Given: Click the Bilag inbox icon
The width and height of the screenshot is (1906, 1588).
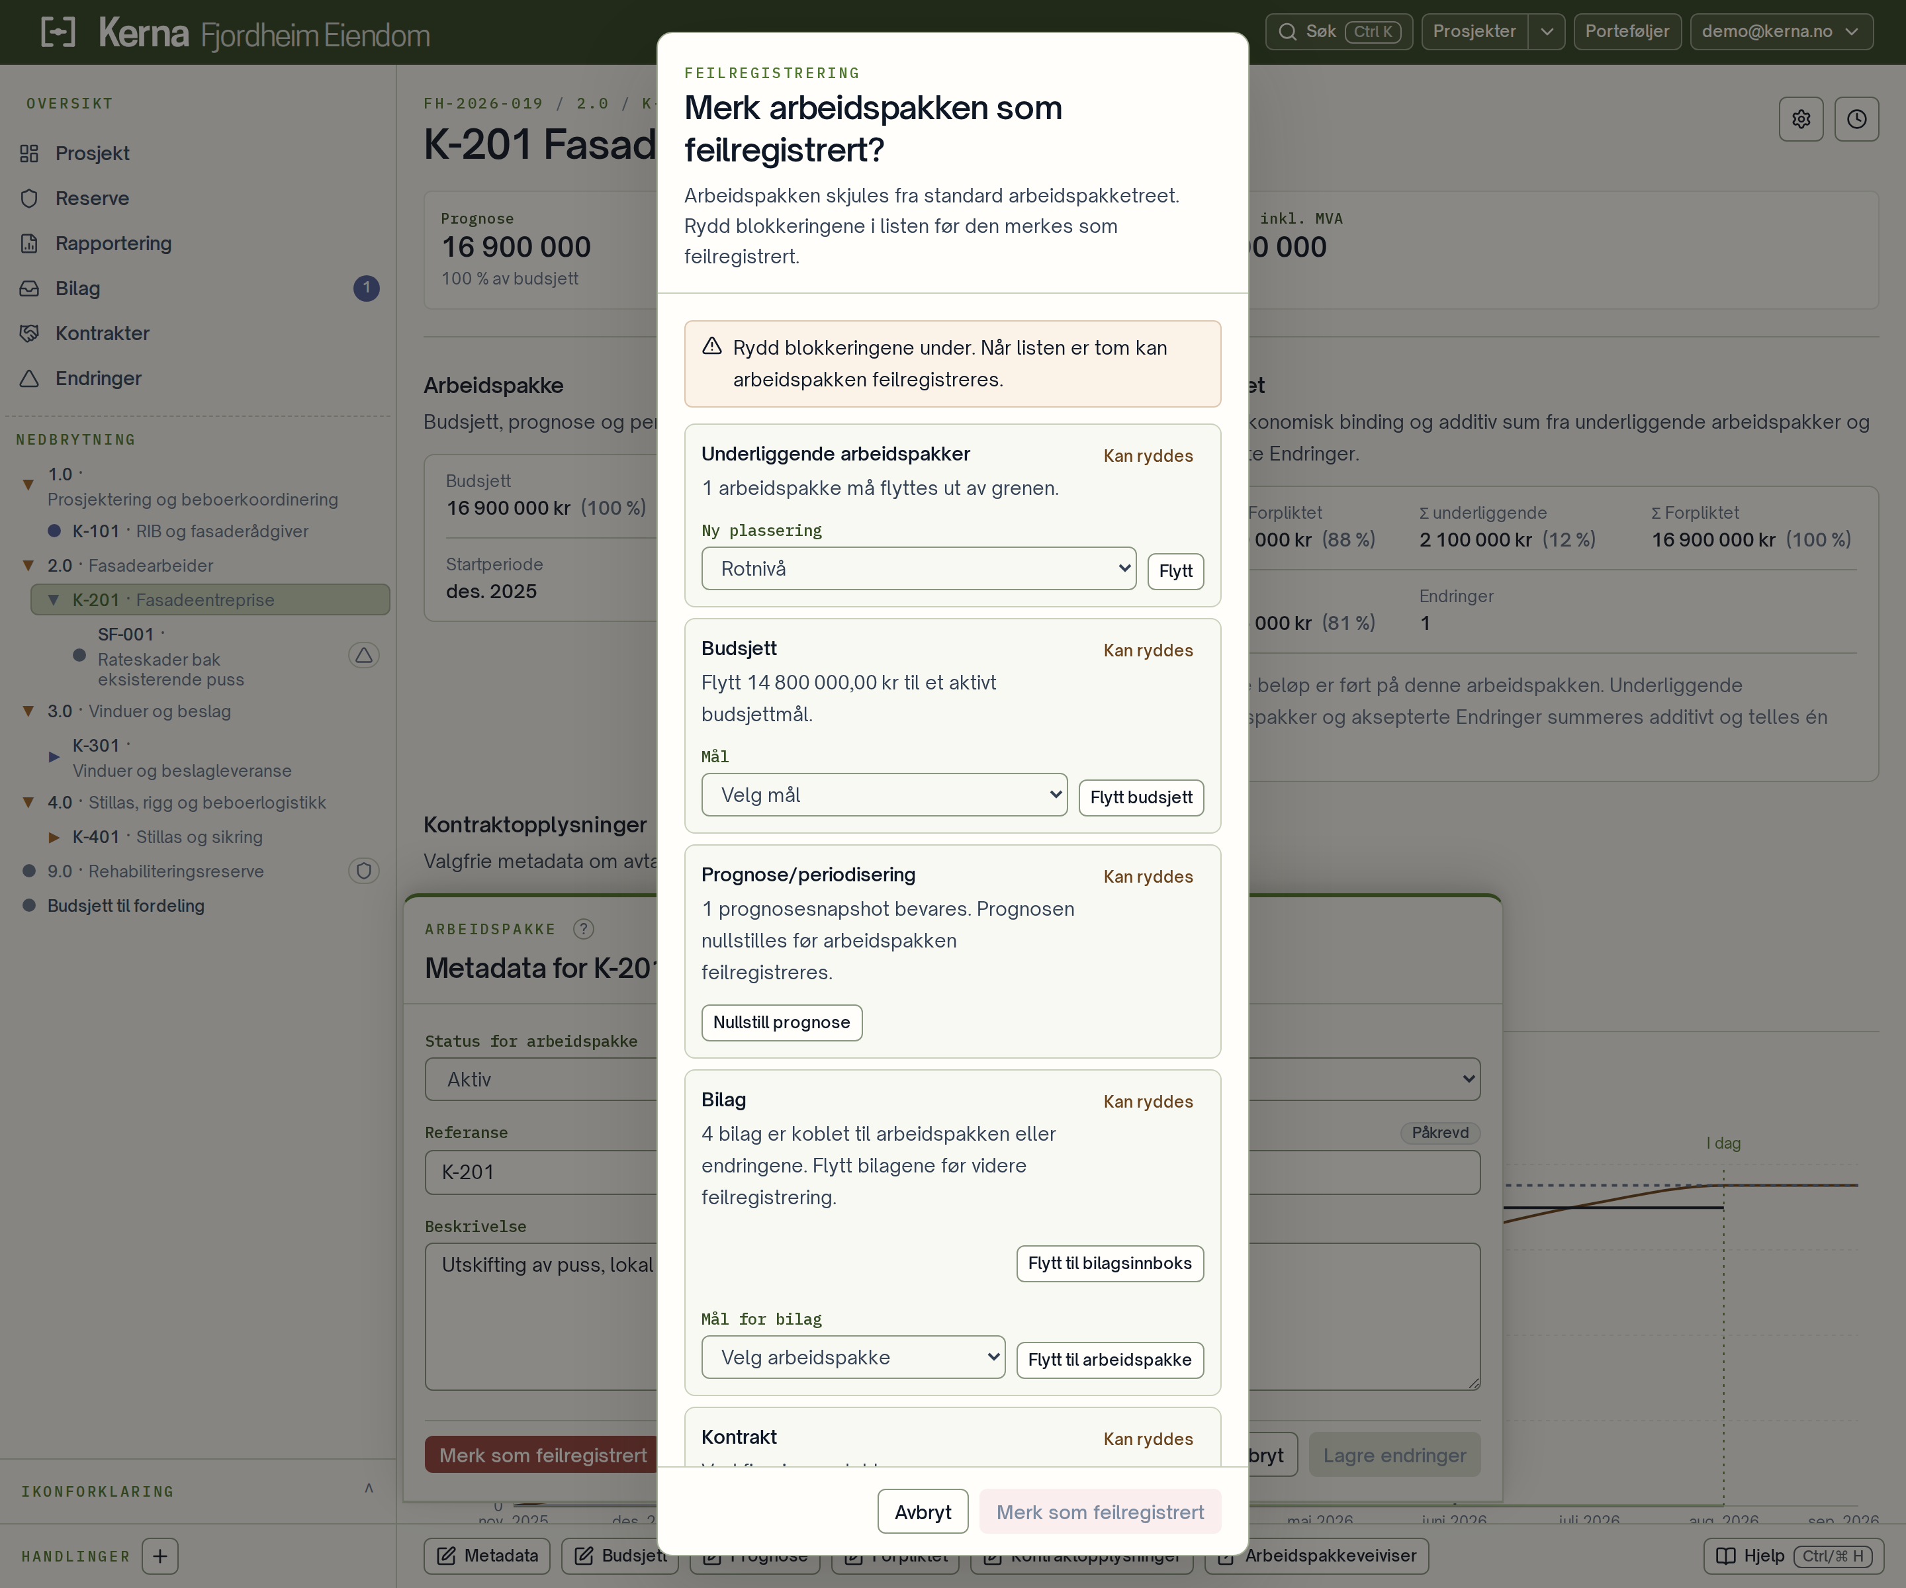Looking at the screenshot, I should 29,288.
